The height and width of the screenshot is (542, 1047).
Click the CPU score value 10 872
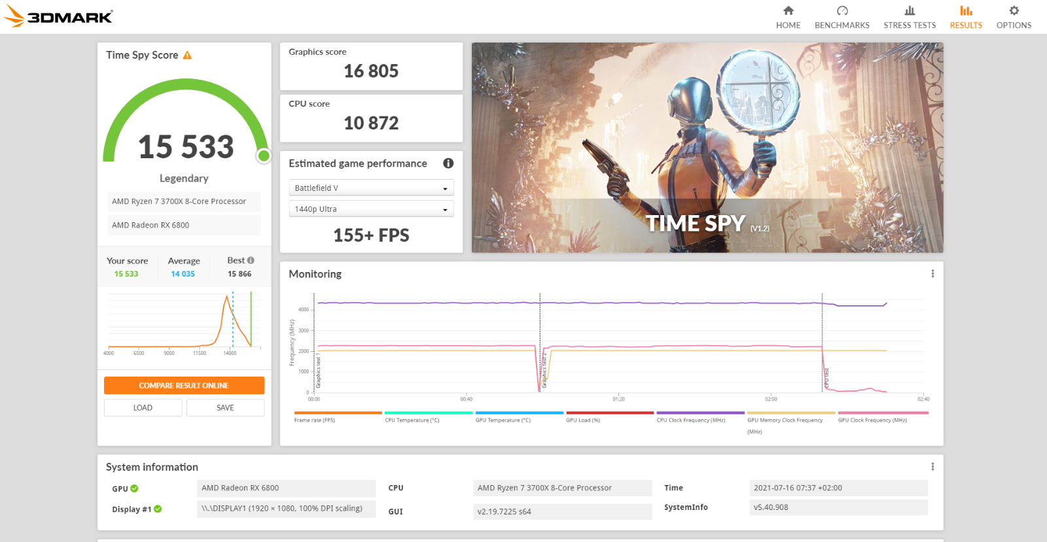[371, 124]
